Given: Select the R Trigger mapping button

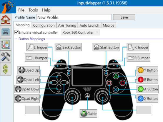Looking at the screenshot, I should coord(138,47).
